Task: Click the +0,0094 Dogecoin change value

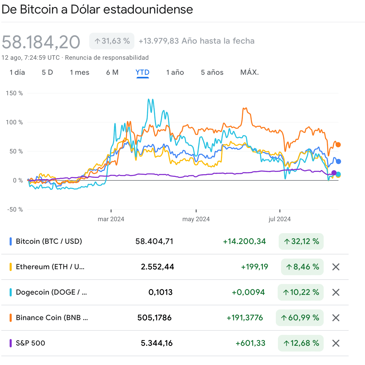Action: pyautogui.click(x=248, y=292)
